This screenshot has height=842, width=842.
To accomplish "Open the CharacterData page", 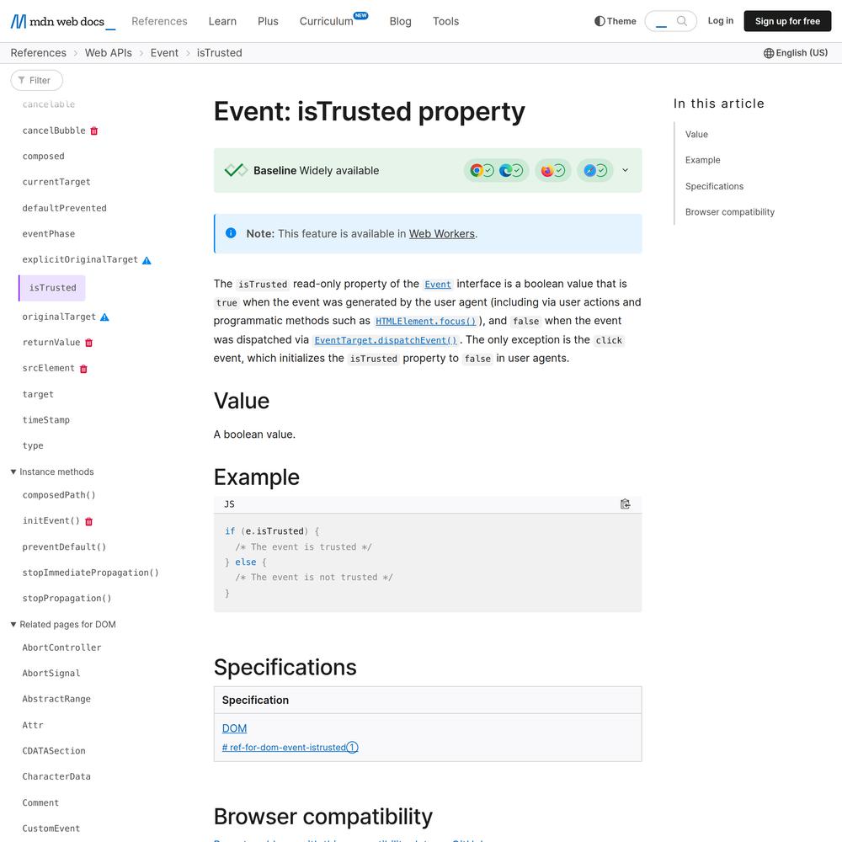I will pyautogui.click(x=56, y=777).
